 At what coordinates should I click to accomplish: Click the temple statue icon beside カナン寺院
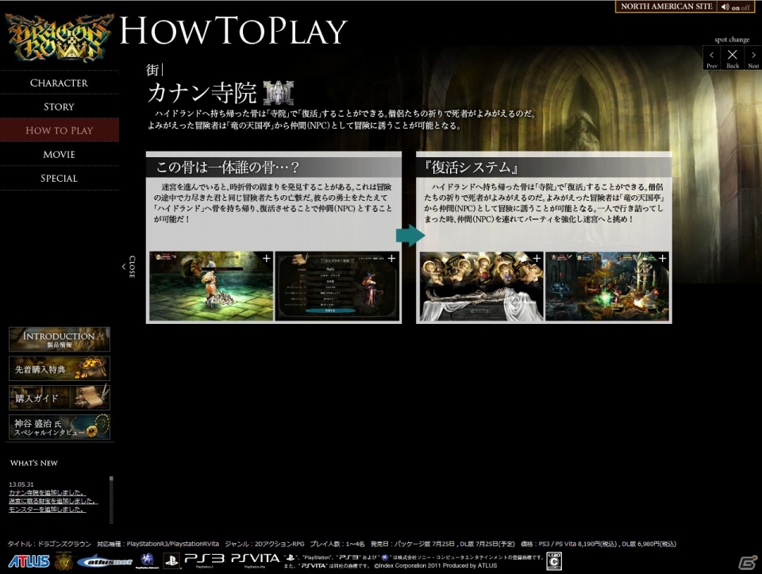click(x=279, y=93)
